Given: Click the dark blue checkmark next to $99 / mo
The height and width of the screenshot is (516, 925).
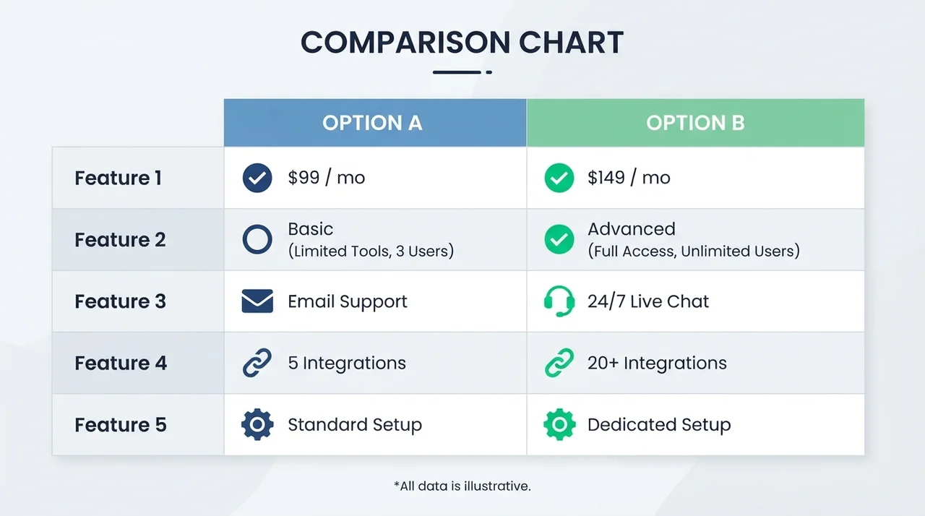Looking at the screenshot, I should click(257, 178).
